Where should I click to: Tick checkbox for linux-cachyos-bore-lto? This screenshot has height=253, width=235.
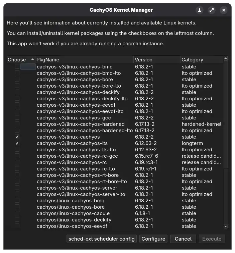(x=17, y=86)
